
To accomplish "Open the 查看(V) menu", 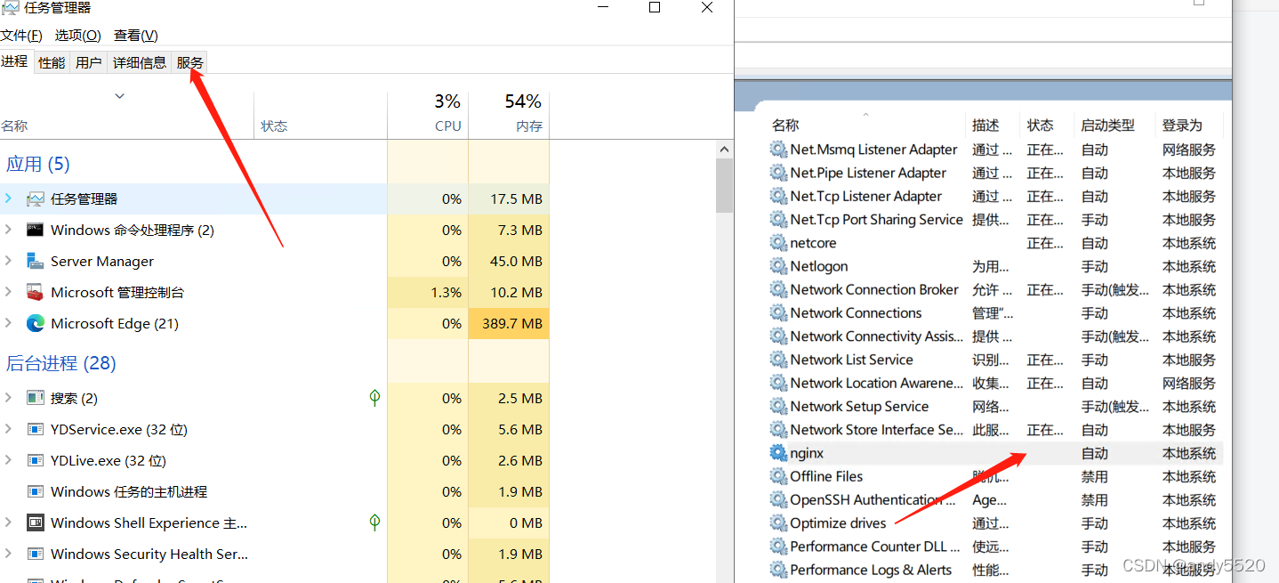I will click(136, 36).
